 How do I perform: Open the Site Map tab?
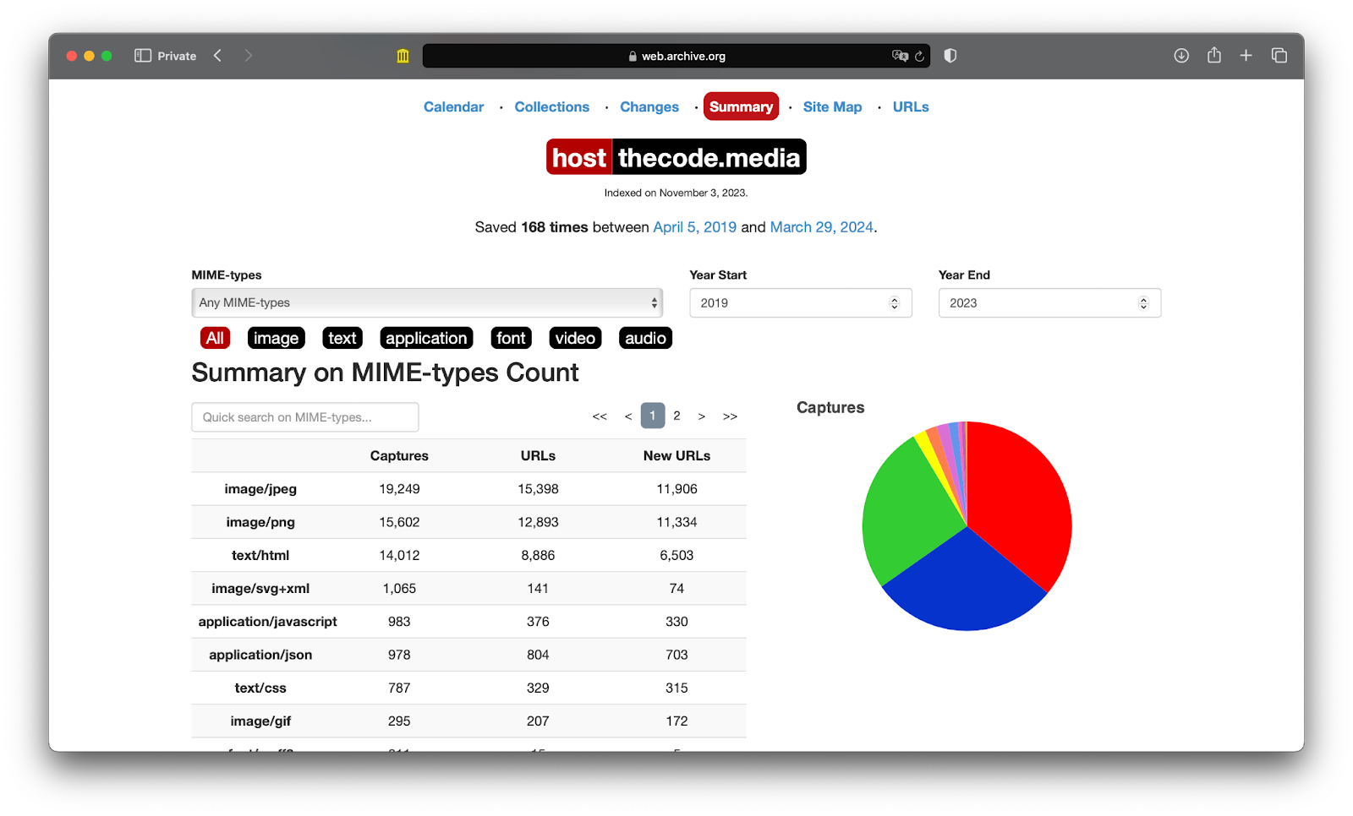click(x=832, y=107)
